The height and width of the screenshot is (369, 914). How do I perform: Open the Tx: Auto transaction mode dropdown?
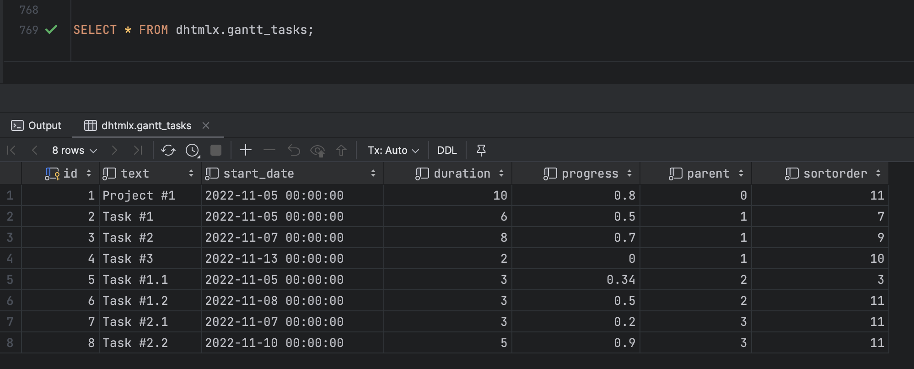click(393, 150)
